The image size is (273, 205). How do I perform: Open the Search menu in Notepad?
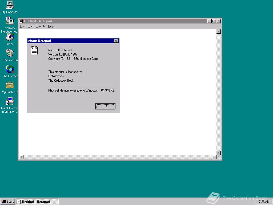(40, 26)
